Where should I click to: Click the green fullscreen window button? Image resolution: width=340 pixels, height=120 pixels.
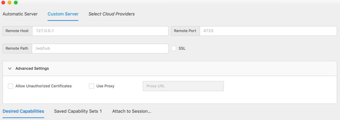[16, 3]
